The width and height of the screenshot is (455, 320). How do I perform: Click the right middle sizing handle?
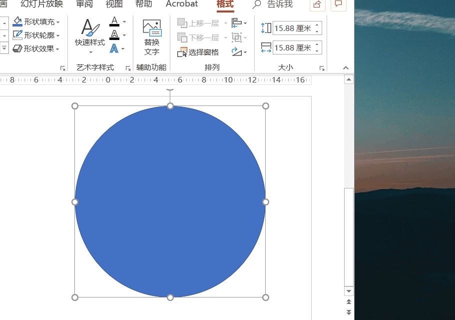[266, 202]
